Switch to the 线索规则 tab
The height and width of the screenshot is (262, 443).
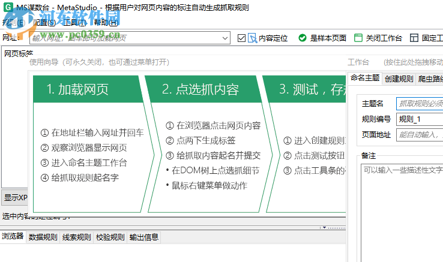click(77, 237)
